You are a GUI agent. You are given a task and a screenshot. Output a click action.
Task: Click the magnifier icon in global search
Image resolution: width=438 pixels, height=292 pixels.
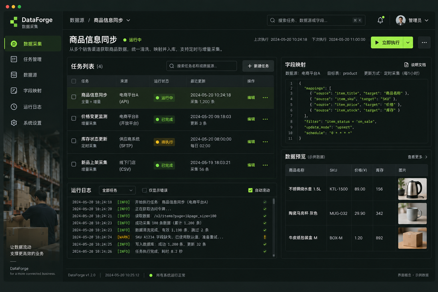point(273,20)
